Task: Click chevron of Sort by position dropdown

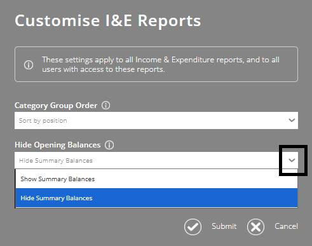Action: pos(292,120)
